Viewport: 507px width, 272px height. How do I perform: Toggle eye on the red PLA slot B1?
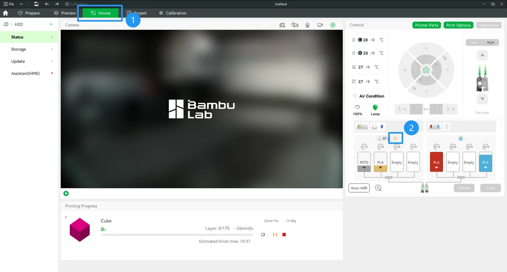pyautogui.click(x=436, y=167)
